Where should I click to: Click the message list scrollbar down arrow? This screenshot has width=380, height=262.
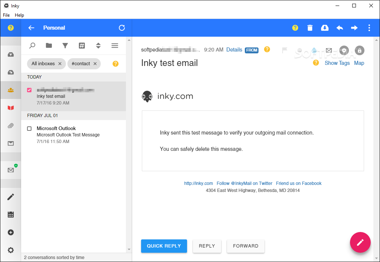pos(129,249)
